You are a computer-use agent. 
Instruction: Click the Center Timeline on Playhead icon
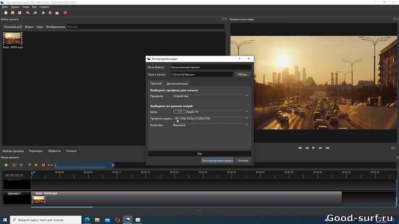pos(50,165)
